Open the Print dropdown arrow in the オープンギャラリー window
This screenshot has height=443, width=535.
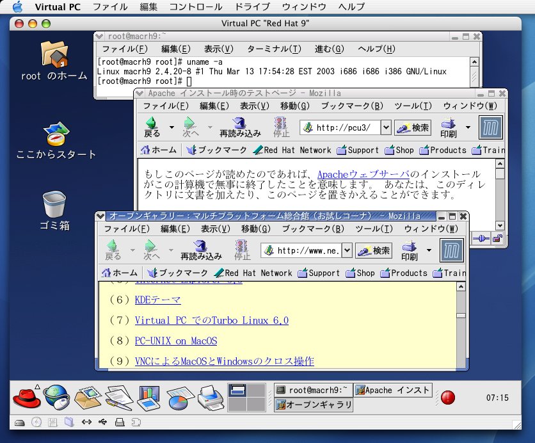pyautogui.click(x=429, y=250)
